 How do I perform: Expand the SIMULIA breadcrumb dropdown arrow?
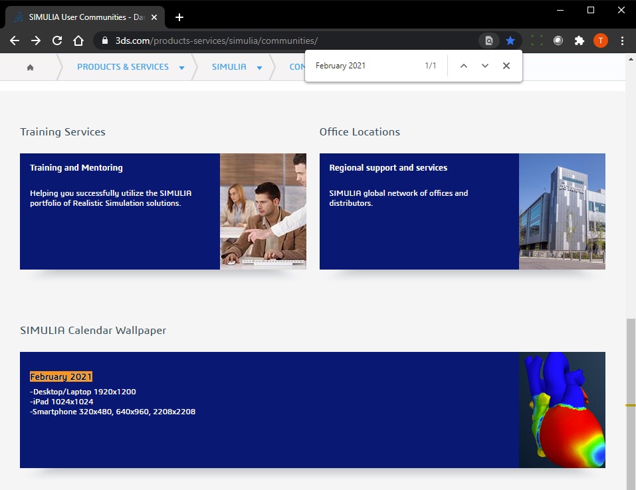point(259,68)
